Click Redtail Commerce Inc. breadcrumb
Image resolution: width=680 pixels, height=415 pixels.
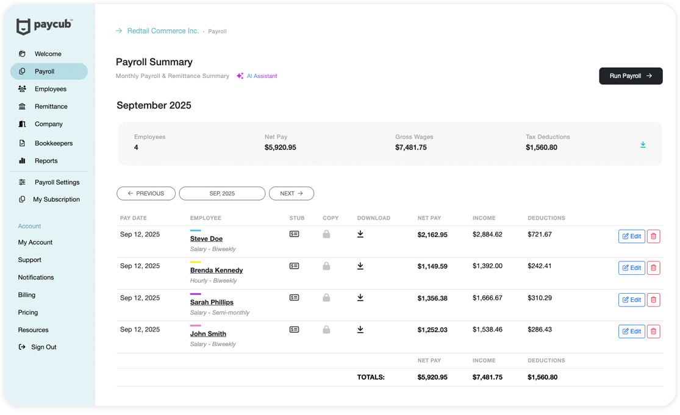click(163, 31)
